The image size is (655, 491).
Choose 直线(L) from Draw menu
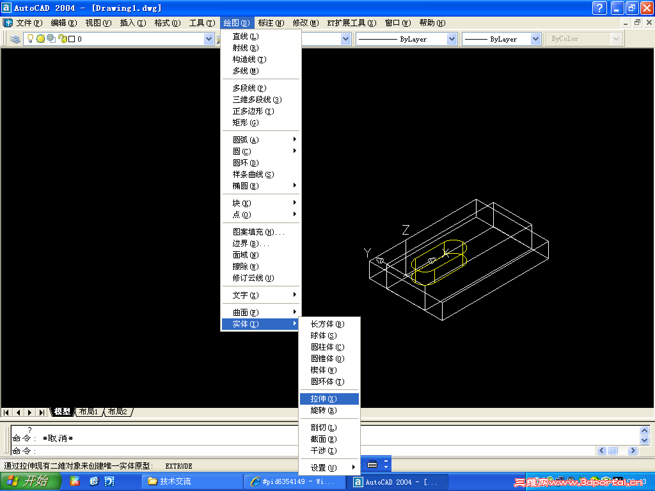tap(261, 36)
